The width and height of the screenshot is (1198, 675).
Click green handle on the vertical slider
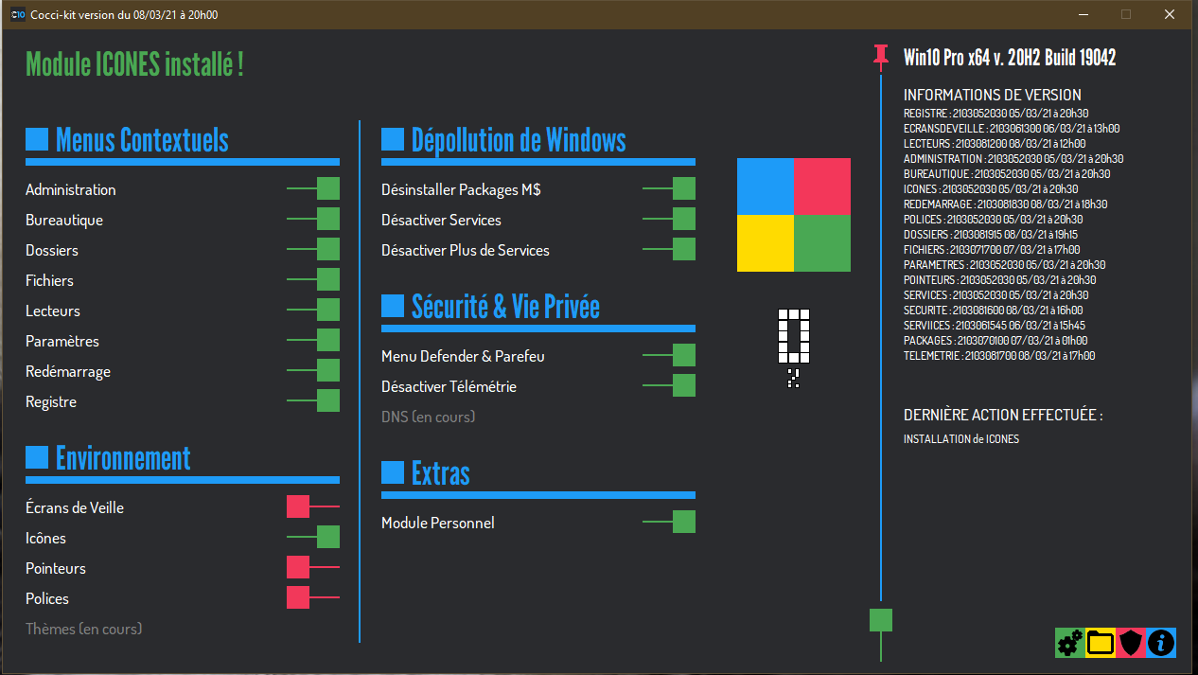pyautogui.click(x=881, y=620)
